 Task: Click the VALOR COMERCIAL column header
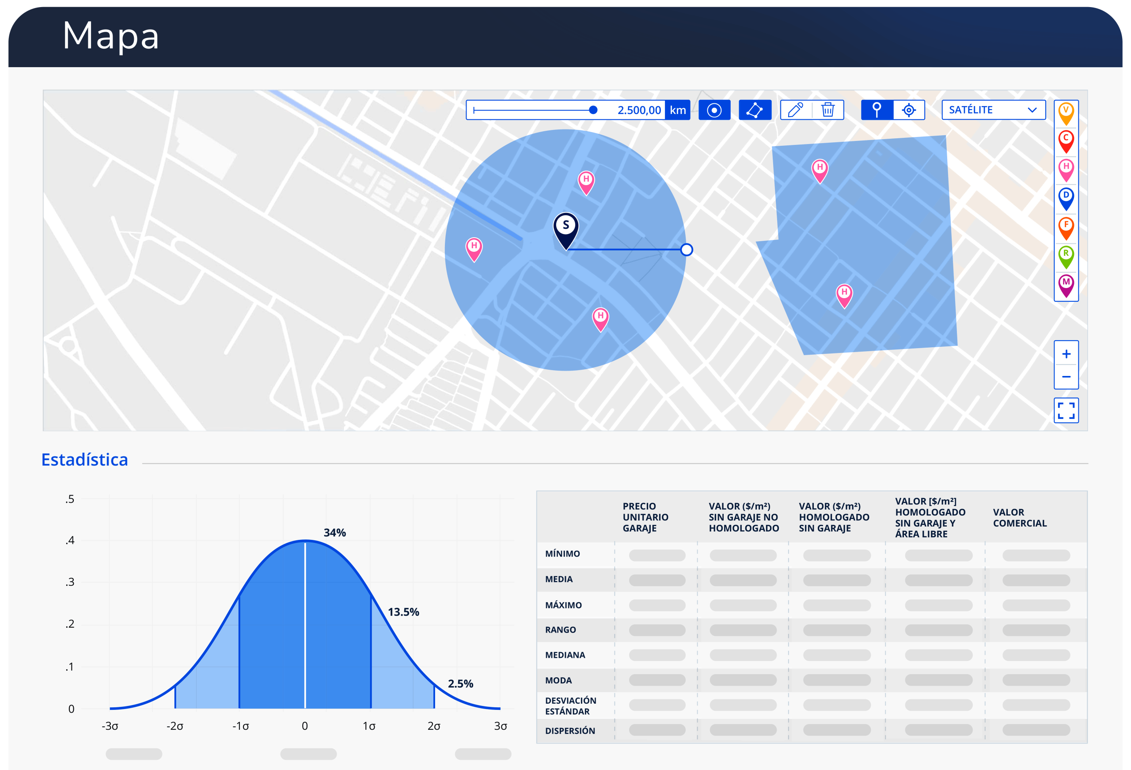click(x=1020, y=517)
